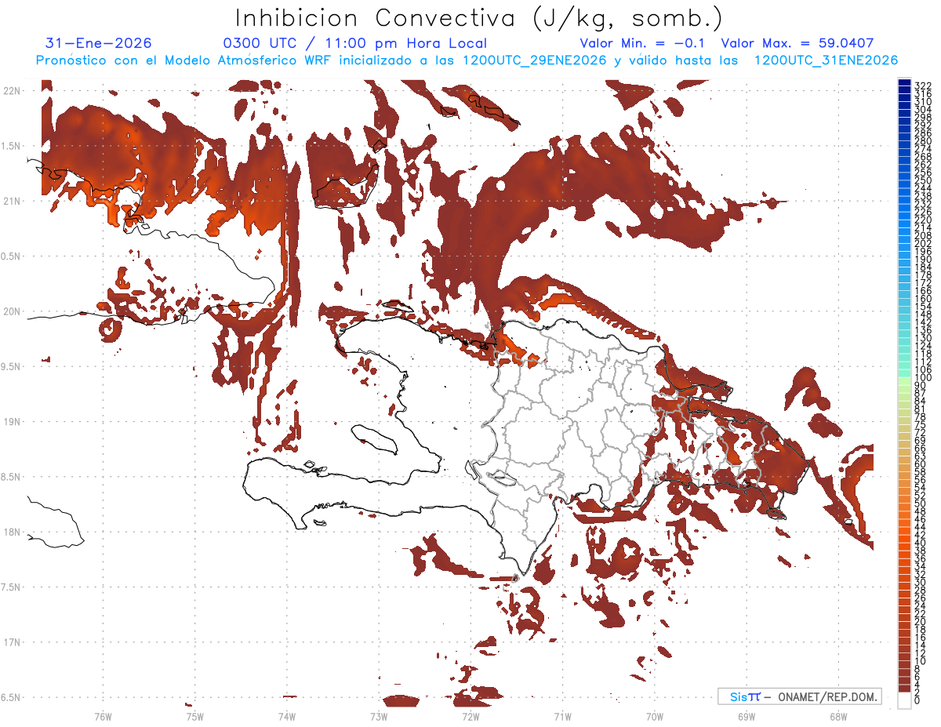Click the '74W' longitude label
941x727 pixels.
tap(286, 716)
